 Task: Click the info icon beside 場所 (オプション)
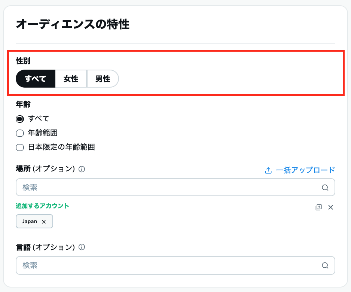82,169
